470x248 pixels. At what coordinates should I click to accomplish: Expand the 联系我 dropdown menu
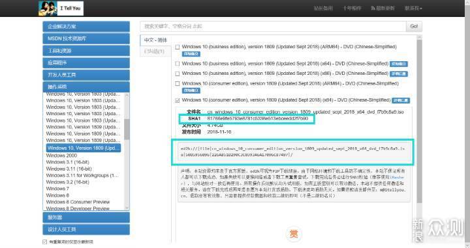(413, 8)
